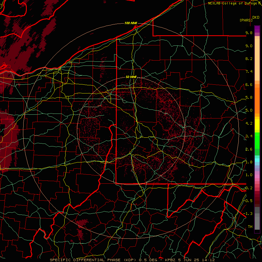Click the "100 NMI" range ring label
This screenshot has width=262, height=262.
pyautogui.click(x=131, y=23)
